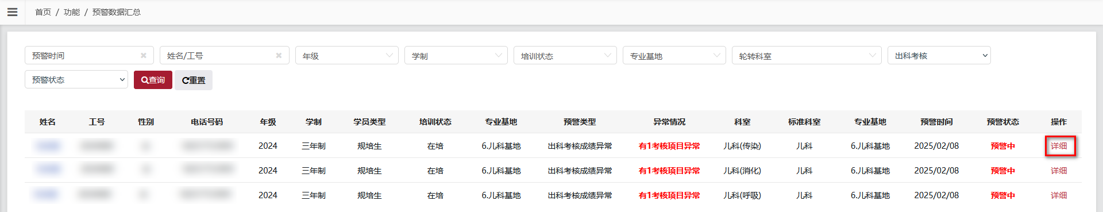Click 出科考核成绩异常 in the 儿科(呼吸) row
Screen dimensions: 1103x212
tap(580, 195)
